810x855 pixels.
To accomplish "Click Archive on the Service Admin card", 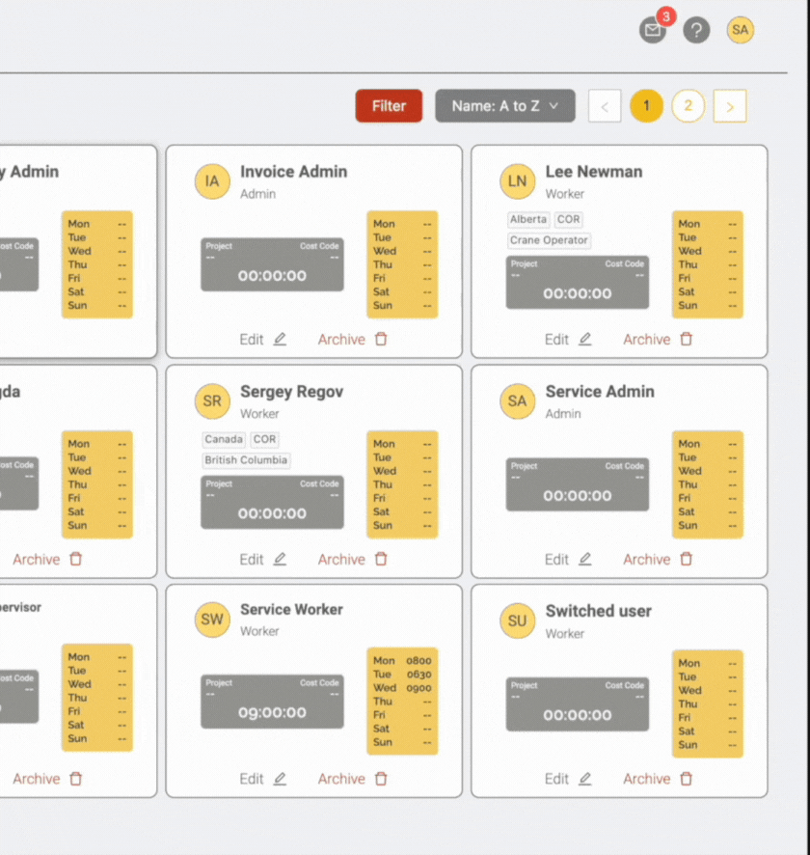I will click(647, 559).
